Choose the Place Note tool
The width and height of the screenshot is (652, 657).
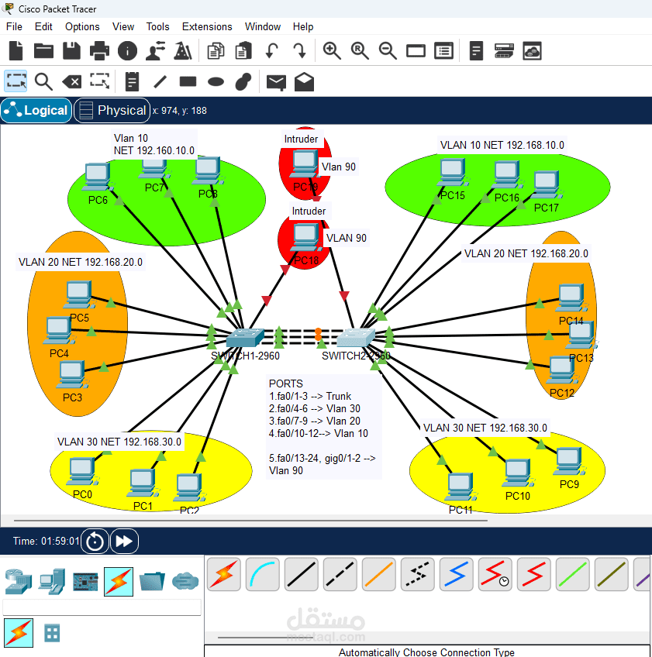click(x=132, y=81)
